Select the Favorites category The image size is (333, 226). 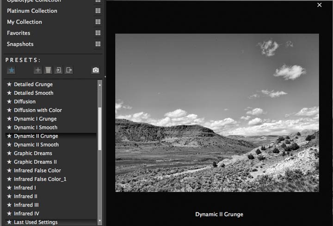(18, 33)
